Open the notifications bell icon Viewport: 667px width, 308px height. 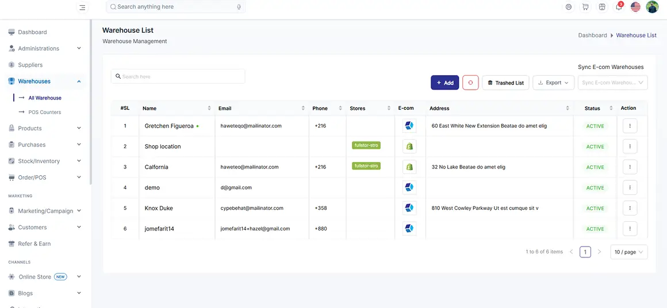619,7
